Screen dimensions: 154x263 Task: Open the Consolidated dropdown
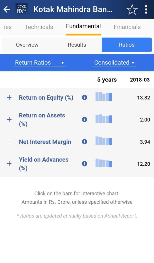pyautogui.click(x=114, y=63)
